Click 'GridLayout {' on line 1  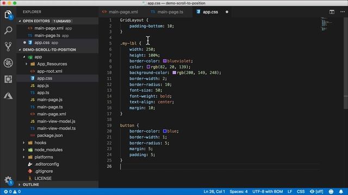(x=134, y=20)
